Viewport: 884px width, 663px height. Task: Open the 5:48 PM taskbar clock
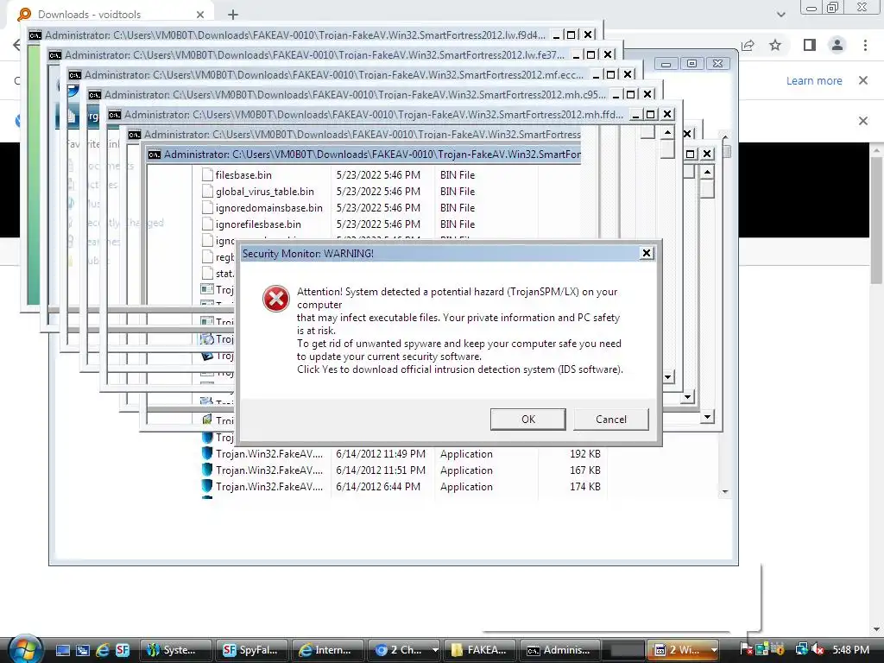click(850, 650)
